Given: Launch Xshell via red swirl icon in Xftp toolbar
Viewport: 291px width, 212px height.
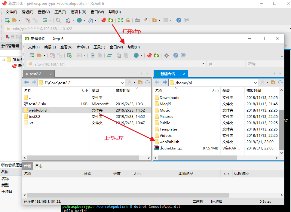Looking at the screenshot, I should [149, 55].
